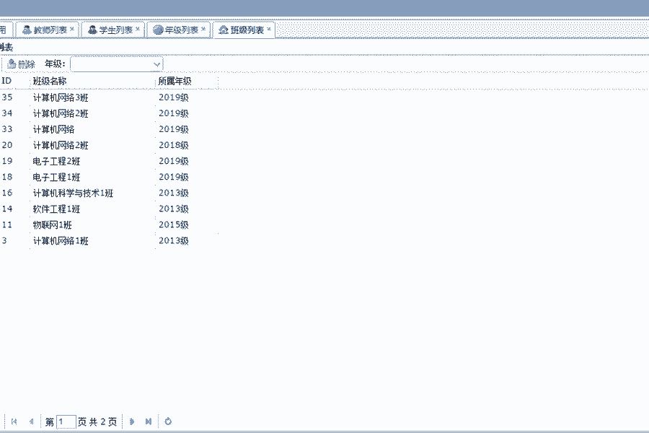The height and width of the screenshot is (433, 649).
Task: Close the 学生列表 tab
Action: (138, 29)
